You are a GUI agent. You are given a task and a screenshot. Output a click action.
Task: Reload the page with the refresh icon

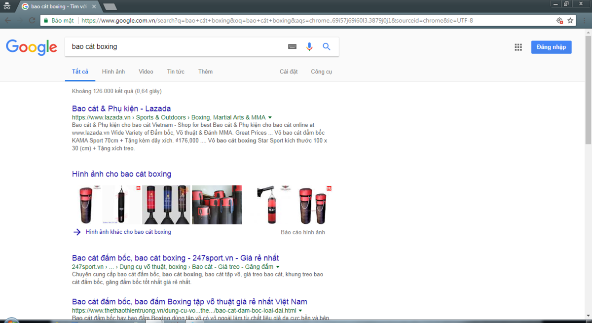[x=33, y=20]
